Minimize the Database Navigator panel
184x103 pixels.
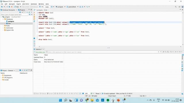[x=29, y=10]
